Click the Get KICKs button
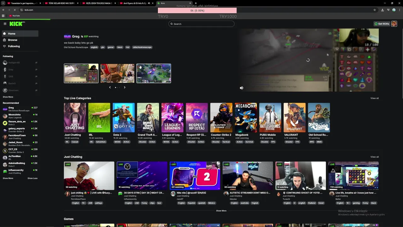This screenshot has width=403, height=227. 382,24
